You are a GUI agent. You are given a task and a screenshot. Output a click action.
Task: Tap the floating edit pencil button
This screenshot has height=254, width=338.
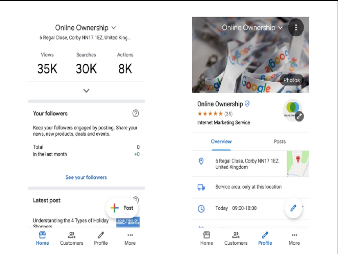coord(293,208)
